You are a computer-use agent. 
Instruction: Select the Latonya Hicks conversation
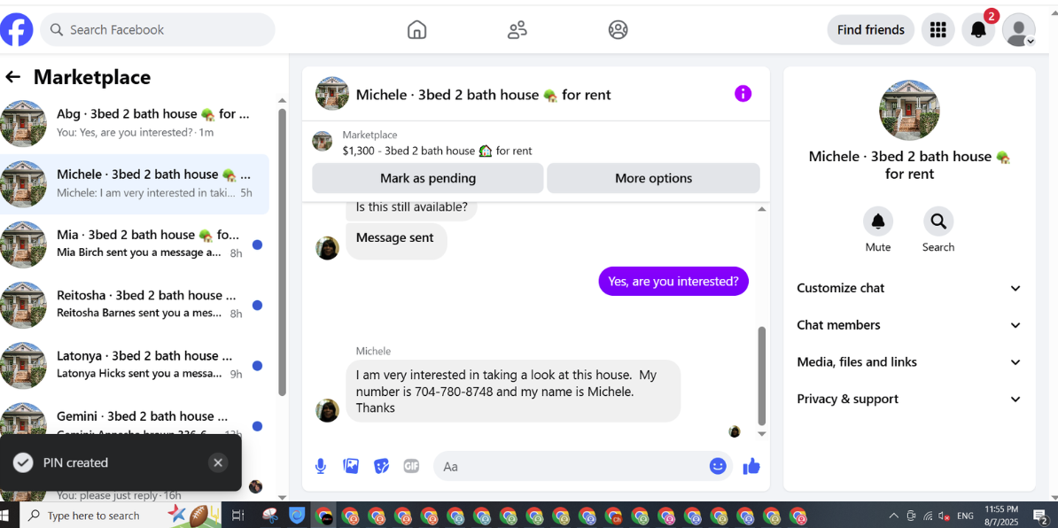(x=135, y=365)
